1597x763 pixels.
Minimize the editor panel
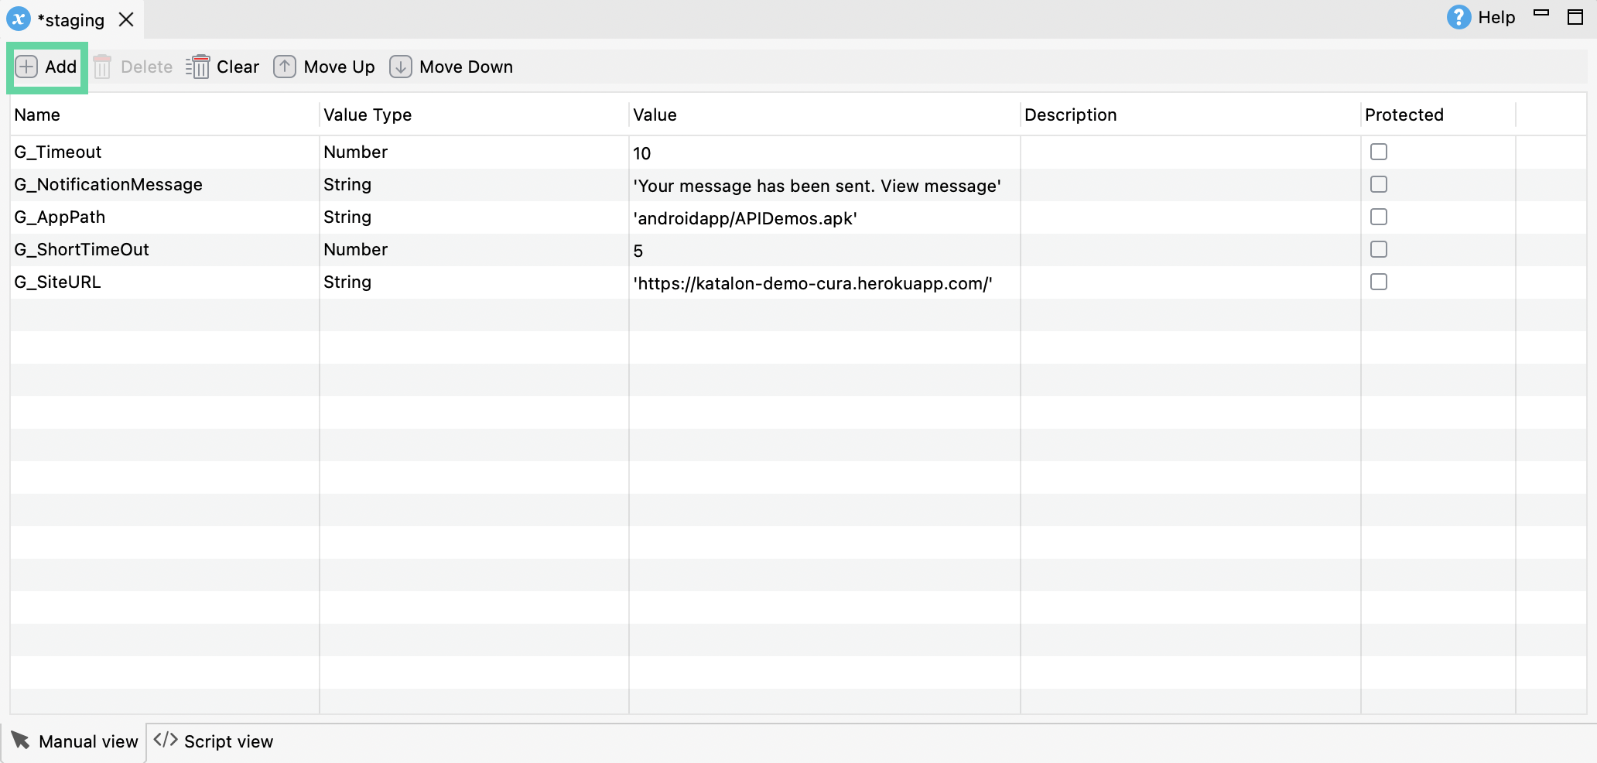click(x=1541, y=12)
